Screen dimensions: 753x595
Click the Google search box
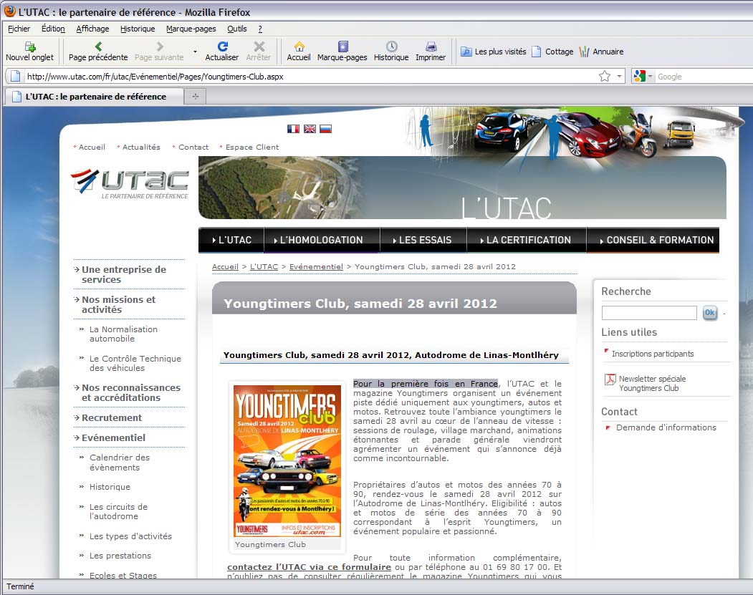[704, 77]
